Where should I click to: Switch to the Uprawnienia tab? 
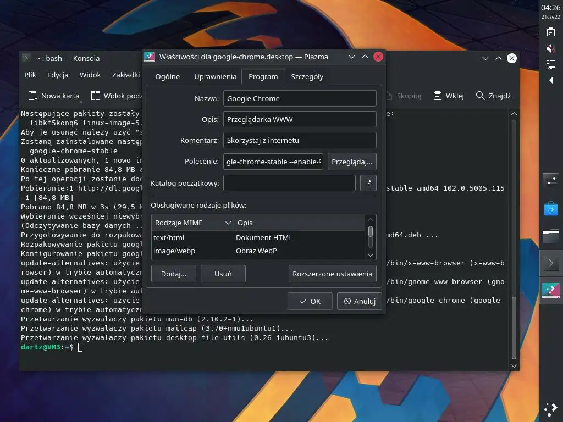coord(215,77)
